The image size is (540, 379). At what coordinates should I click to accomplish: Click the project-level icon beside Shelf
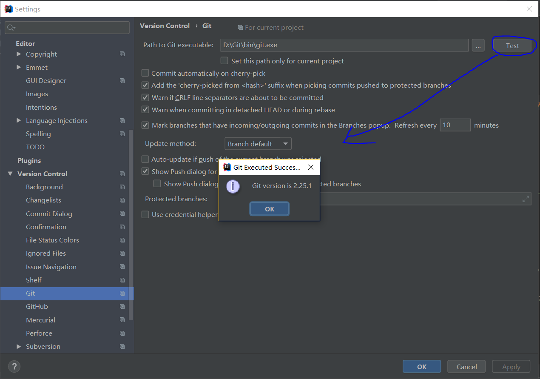click(x=122, y=280)
